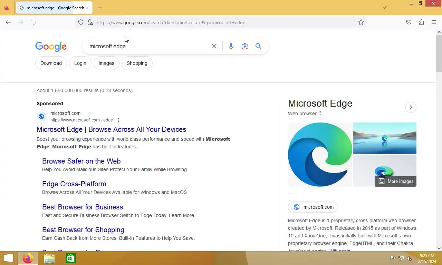
Task: Click the 'Sponsored' label
Action: [50, 104]
